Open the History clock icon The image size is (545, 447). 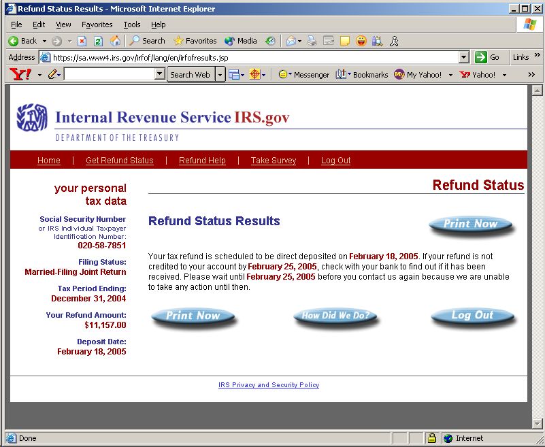tap(270, 42)
